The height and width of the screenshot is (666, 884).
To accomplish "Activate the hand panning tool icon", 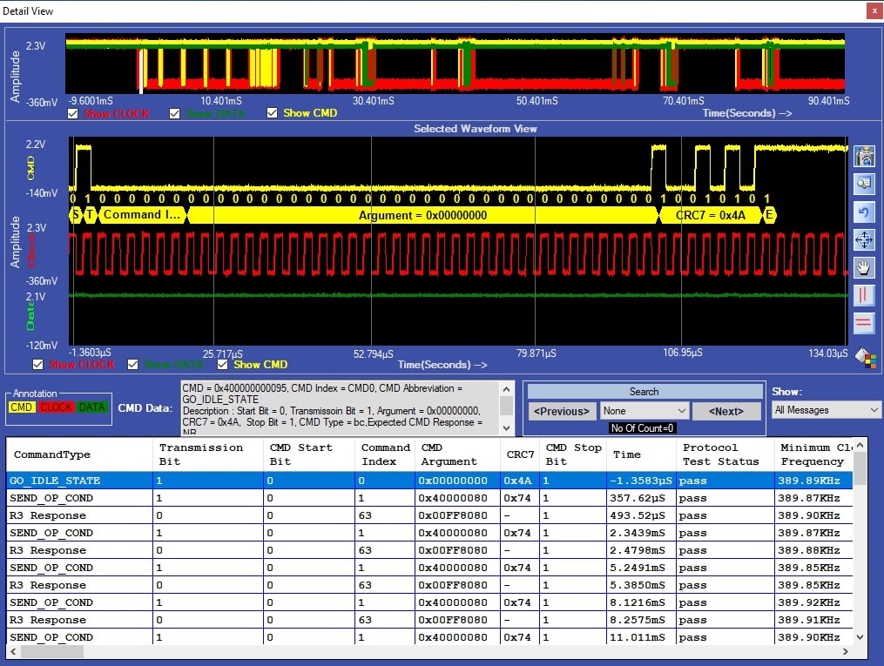I will tap(863, 267).
